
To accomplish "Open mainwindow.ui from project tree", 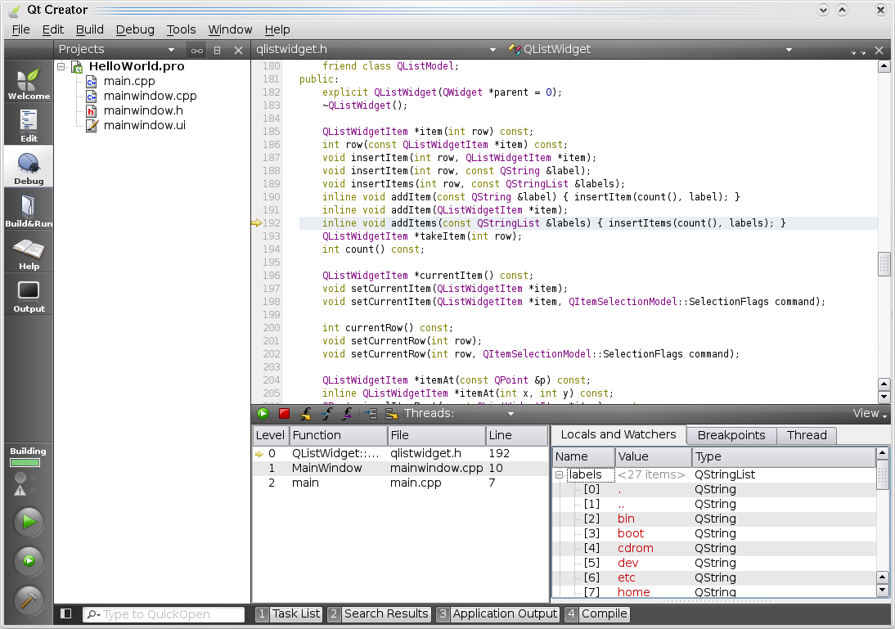I will coord(145,125).
